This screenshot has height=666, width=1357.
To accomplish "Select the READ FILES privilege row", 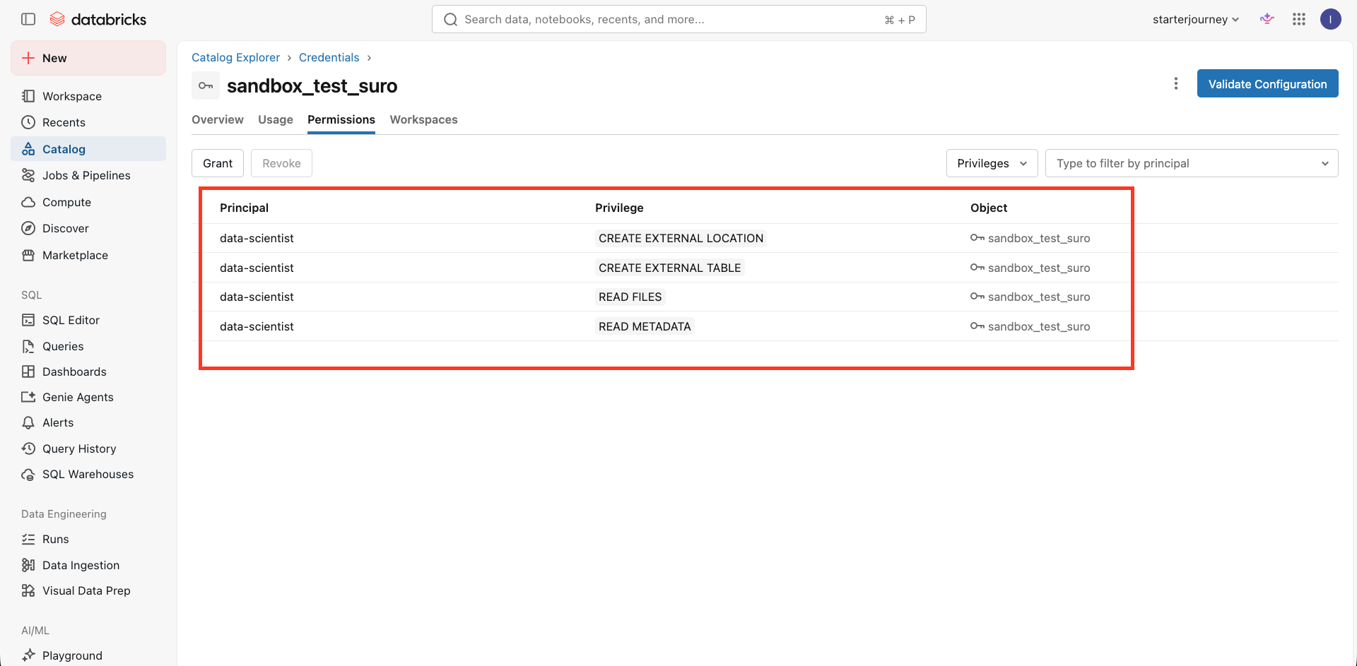I will click(765, 297).
